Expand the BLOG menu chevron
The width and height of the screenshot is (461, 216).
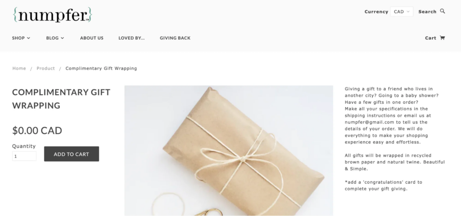tap(62, 38)
